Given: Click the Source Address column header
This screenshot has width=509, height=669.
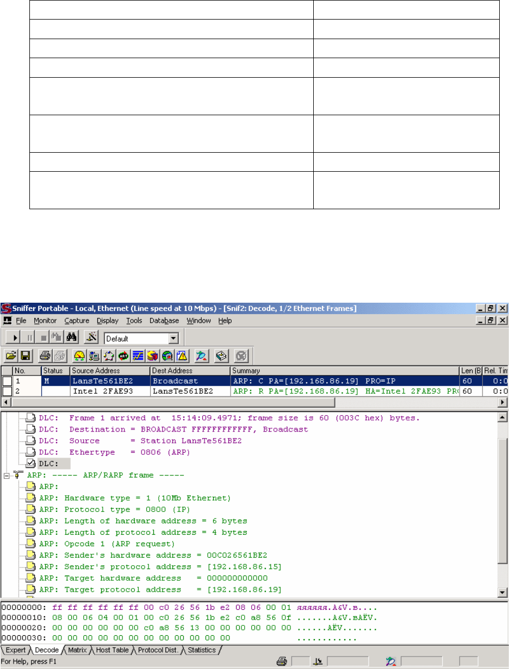Looking at the screenshot, I should pos(110,371).
